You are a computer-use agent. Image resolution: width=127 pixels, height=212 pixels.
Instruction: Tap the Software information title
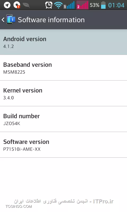tap(51, 20)
